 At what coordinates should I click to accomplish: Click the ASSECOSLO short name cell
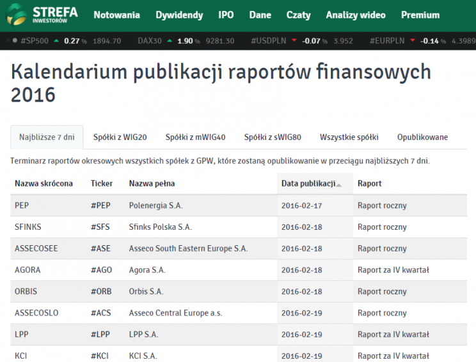click(x=36, y=313)
